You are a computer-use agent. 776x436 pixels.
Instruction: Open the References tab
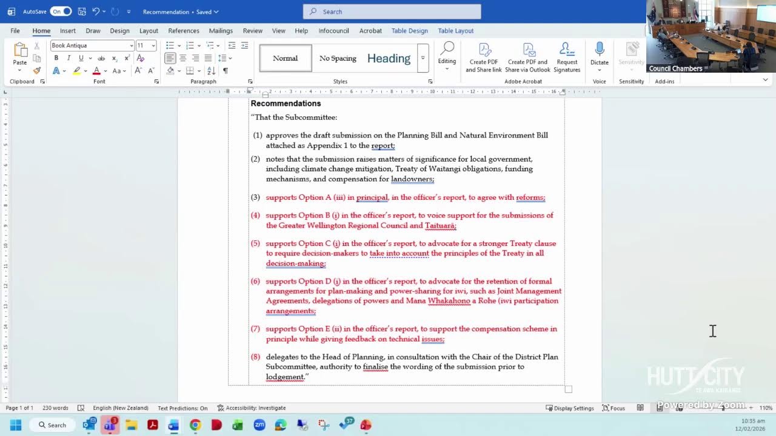click(184, 31)
